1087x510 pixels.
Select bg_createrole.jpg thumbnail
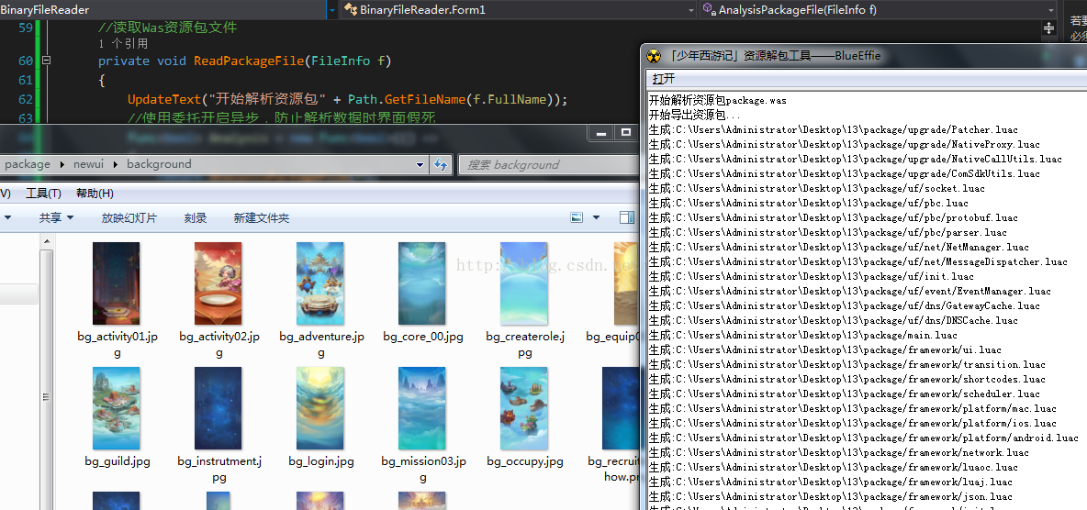pos(524,283)
